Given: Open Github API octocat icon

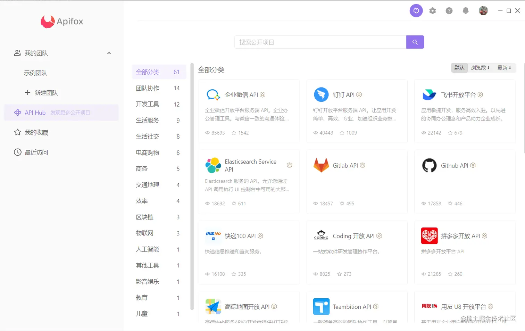Looking at the screenshot, I should point(429,165).
